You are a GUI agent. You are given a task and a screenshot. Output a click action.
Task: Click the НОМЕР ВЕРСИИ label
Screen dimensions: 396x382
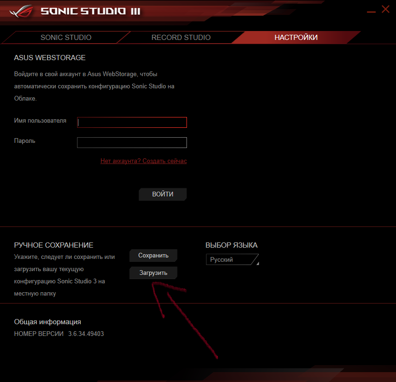click(x=39, y=334)
